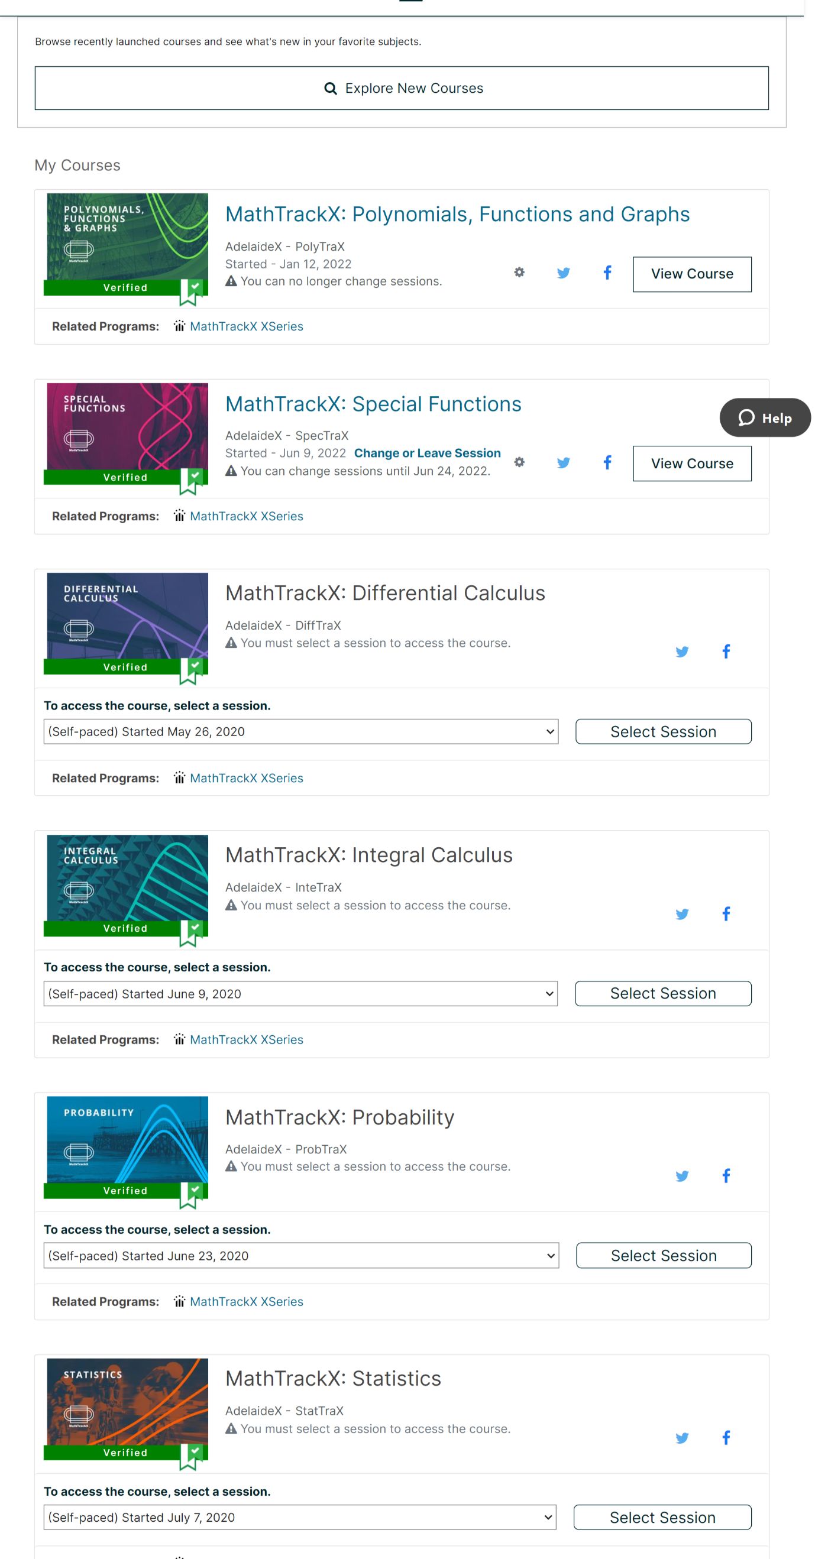The height and width of the screenshot is (1559, 828).
Task: Share Probability course on Facebook
Action: pyautogui.click(x=726, y=1176)
